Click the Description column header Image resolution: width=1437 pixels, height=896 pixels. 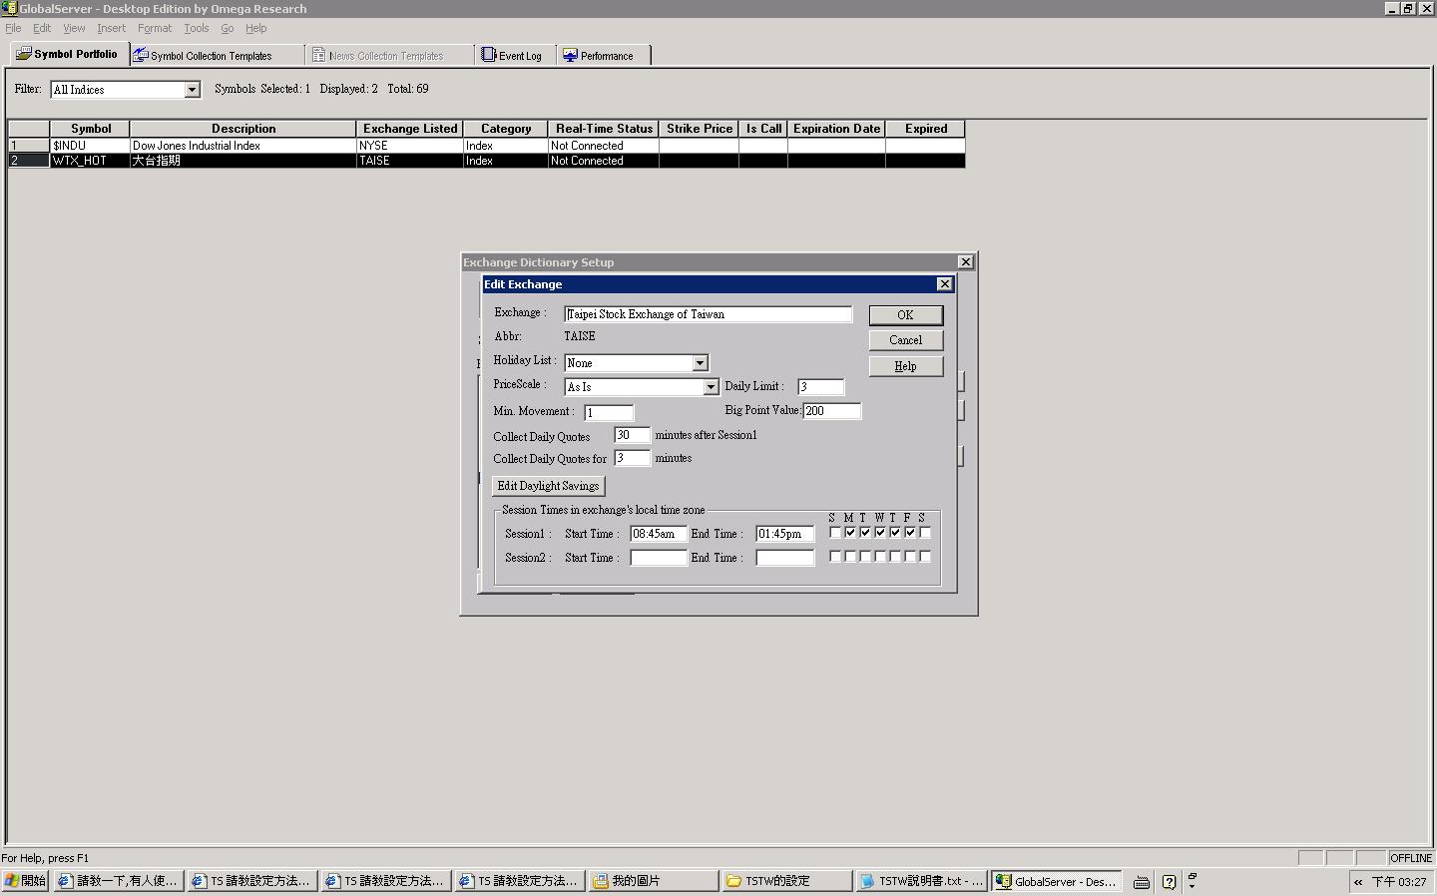tap(243, 129)
